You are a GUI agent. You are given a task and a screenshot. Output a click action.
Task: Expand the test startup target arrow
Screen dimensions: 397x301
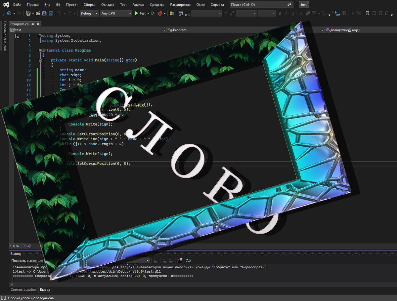pyautogui.click(x=148, y=14)
